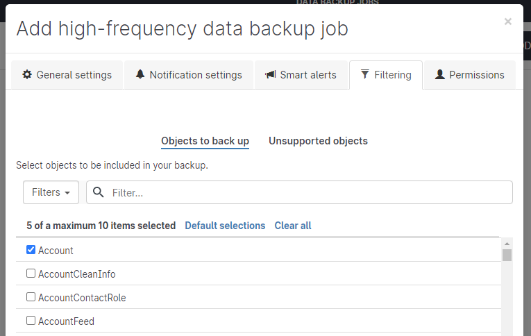This screenshot has width=531, height=336.
Task: Select the AccountFeed checkbox
Action: coord(31,321)
